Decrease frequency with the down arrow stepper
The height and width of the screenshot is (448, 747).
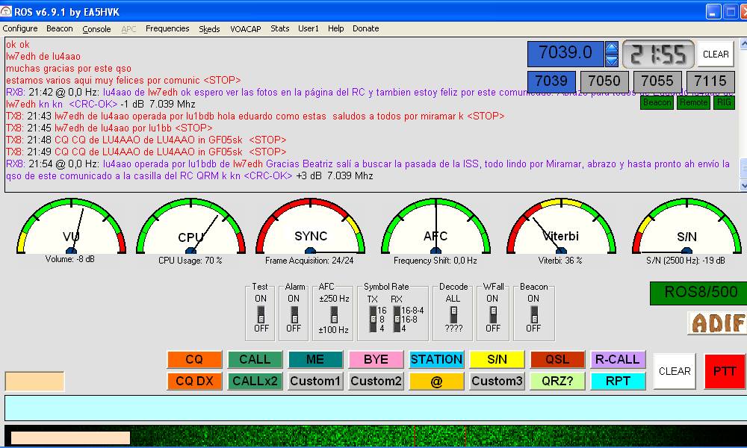pos(612,60)
